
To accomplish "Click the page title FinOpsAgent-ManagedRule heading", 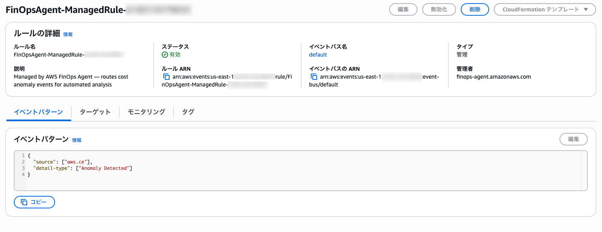I will coord(99,10).
